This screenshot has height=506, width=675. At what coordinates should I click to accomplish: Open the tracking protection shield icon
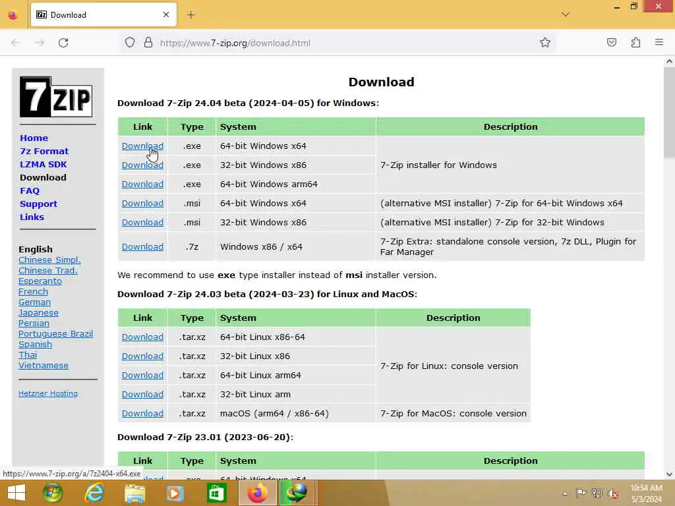pyautogui.click(x=130, y=43)
